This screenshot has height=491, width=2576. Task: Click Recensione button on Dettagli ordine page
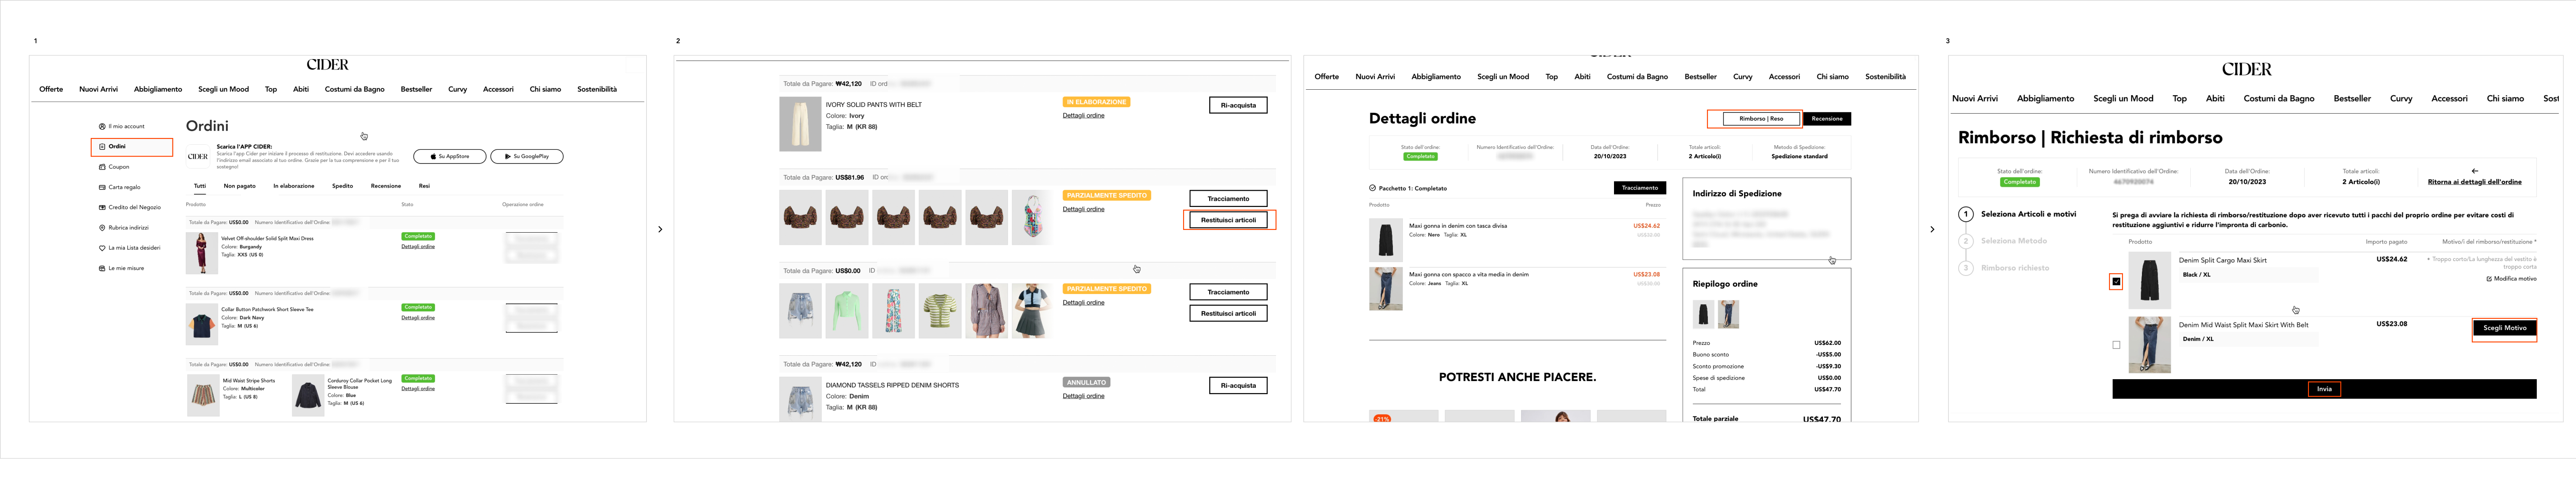[1826, 118]
